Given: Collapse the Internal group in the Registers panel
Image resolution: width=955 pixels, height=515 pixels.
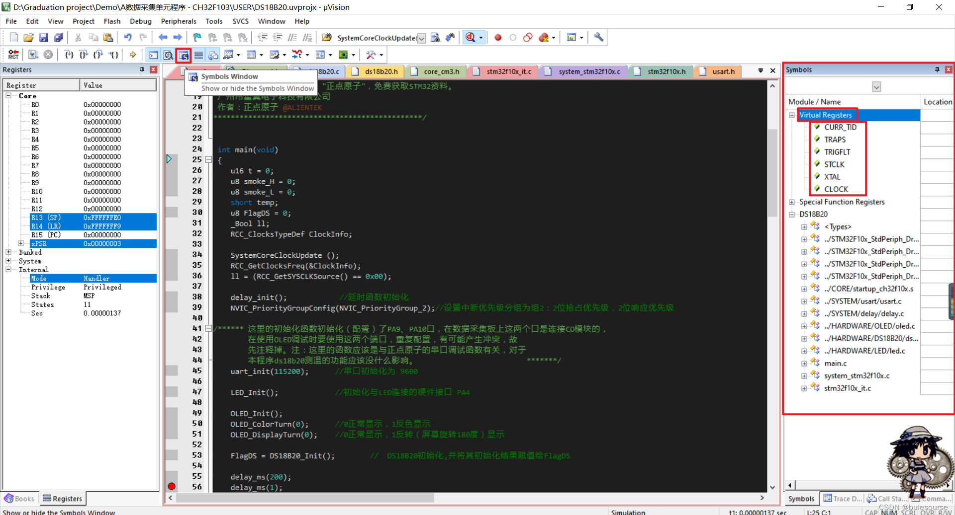Looking at the screenshot, I should (8, 270).
